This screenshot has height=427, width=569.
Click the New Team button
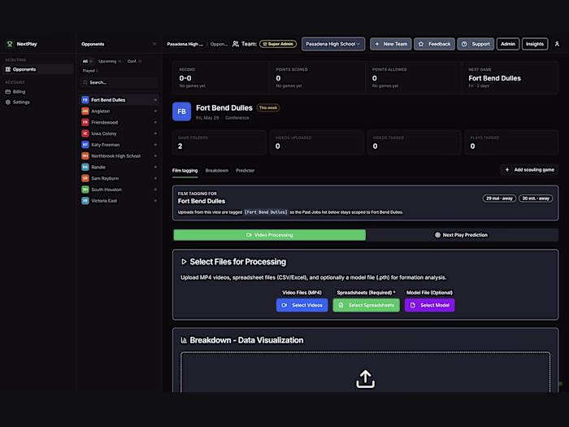[x=391, y=44]
